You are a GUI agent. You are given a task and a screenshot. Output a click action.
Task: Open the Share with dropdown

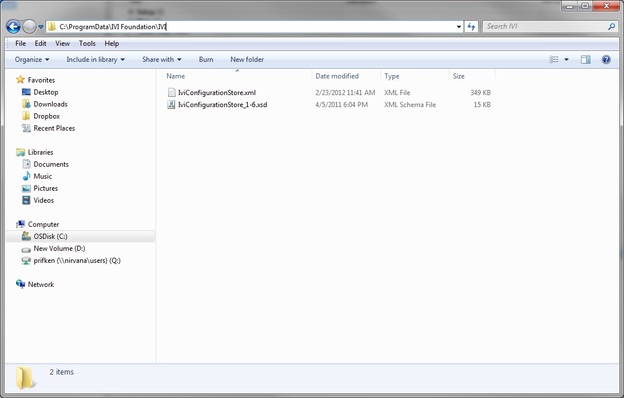tap(162, 60)
